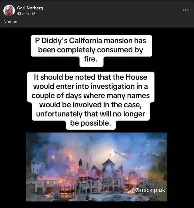Click the be possible. text bubble
This screenshot has height=208, width=194.
91,123
